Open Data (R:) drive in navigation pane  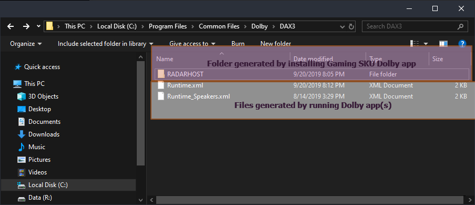click(x=41, y=198)
